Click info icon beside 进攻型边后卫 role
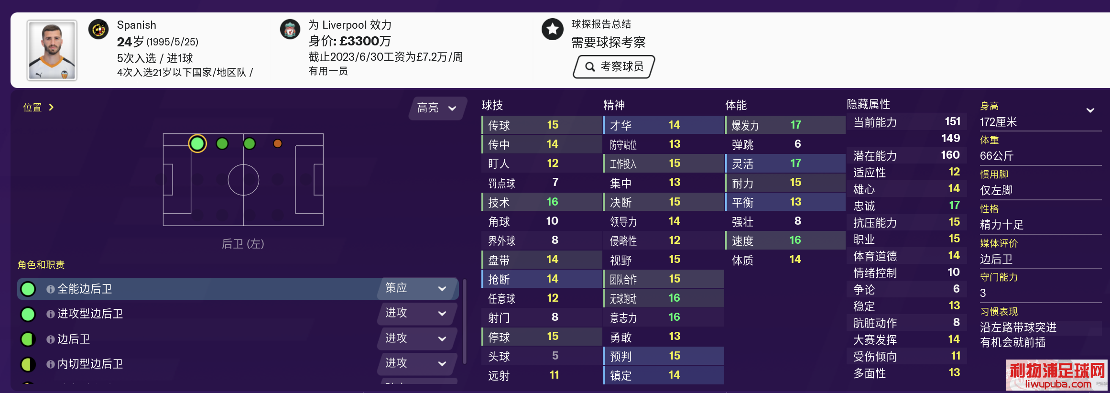 [50, 314]
